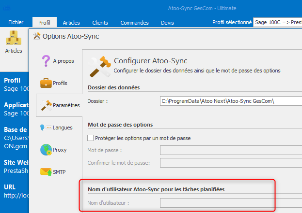Enable Protéger les options par un mot de passe
This screenshot has width=302, height=213.
[x=90, y=138]
